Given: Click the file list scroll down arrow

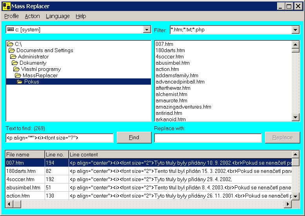Looking at the screenshot, I should 296,117.
